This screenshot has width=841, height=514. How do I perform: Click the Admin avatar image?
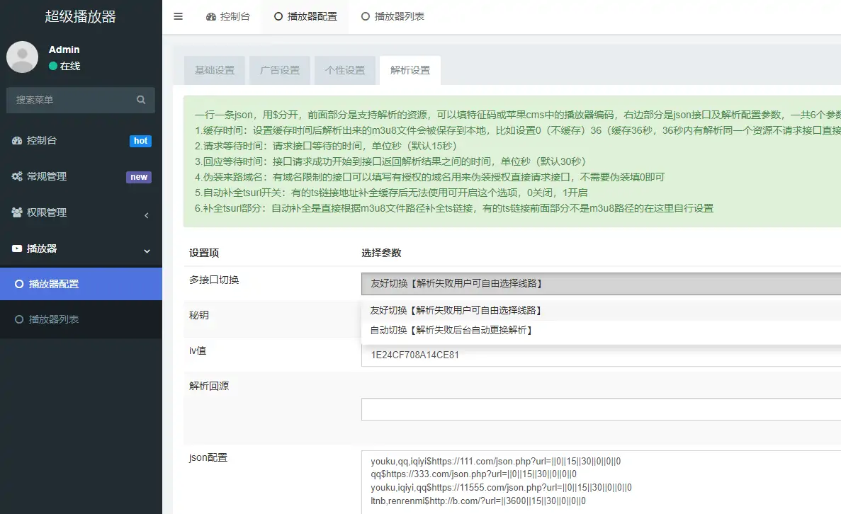[x=22, y=56]
